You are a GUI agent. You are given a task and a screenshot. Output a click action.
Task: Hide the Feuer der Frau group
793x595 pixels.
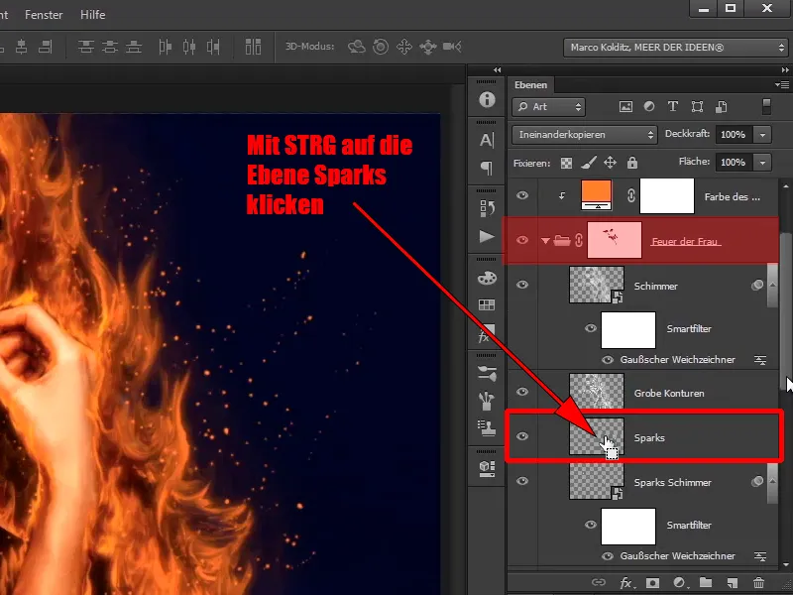click(x=522, y=240)
